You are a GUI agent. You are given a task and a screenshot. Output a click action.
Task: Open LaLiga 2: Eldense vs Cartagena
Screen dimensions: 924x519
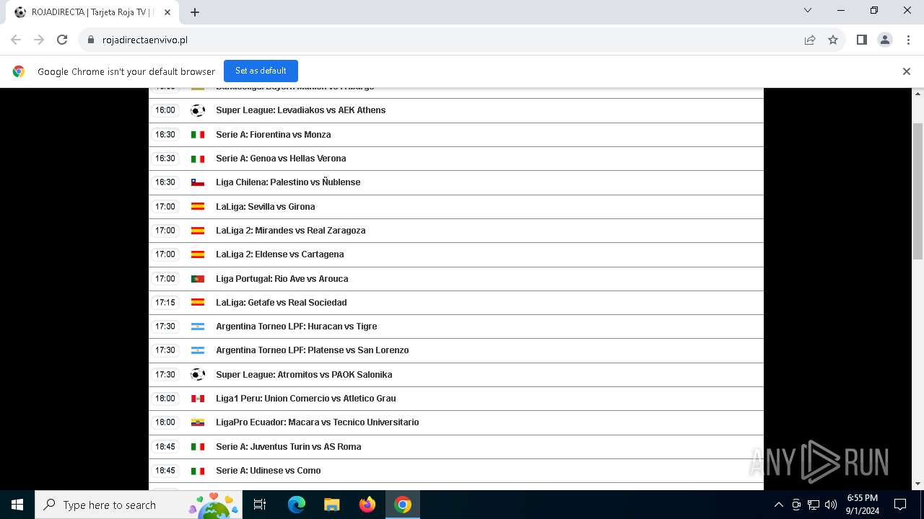click(456, 254)
